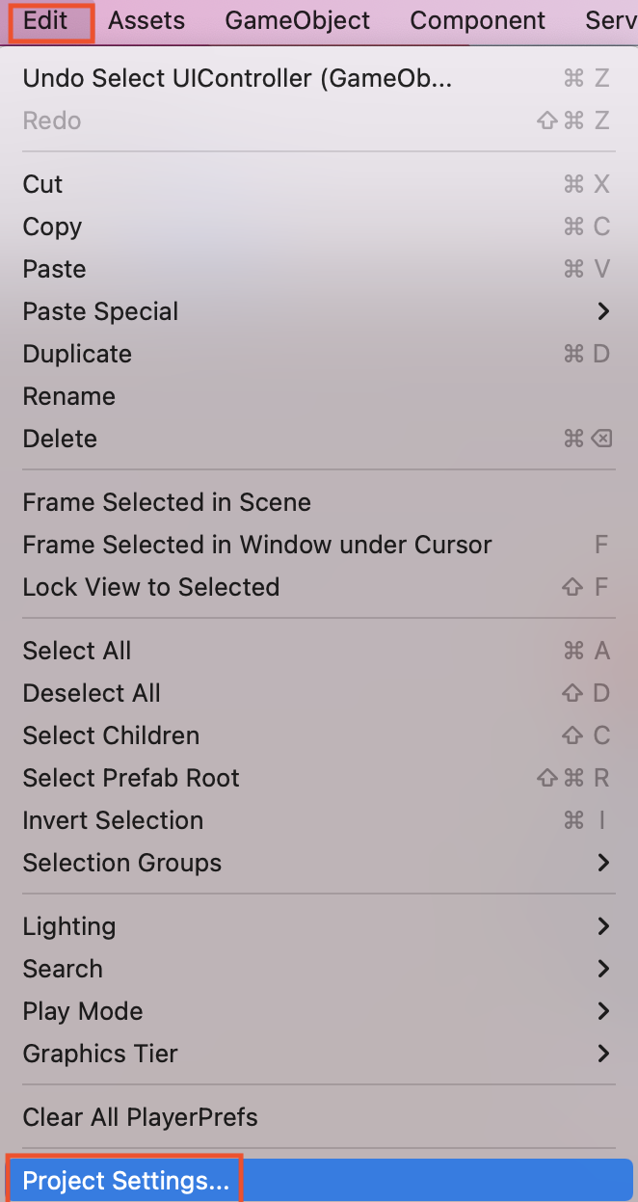Open the Search submenu arrow

coord(603,969)
